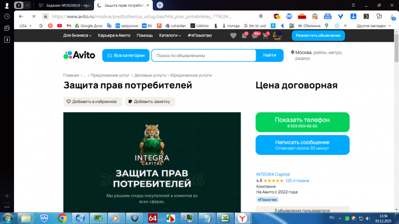The image size is (399, 224).
Task: Click the page vertical scrollbar thumb
Action: [396, 48]
